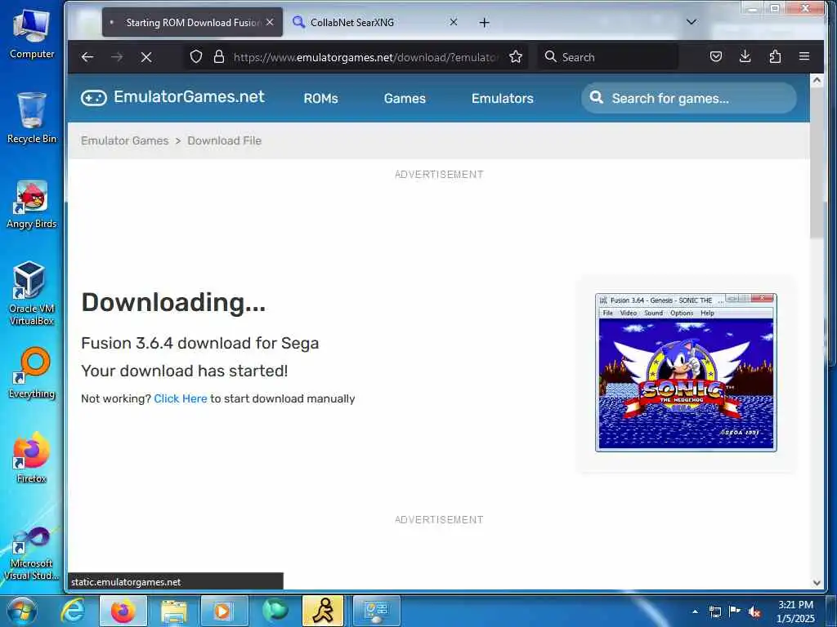Close the Starting ROM Download tab
This screenshot has width=837, height=627.
tap(270, 22)
